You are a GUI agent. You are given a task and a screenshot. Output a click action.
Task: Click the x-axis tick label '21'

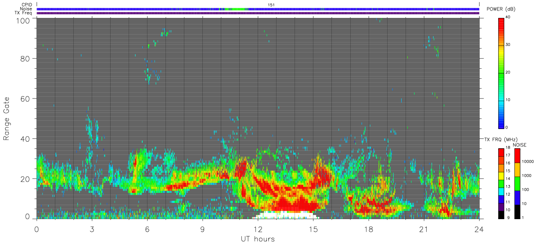424,229
